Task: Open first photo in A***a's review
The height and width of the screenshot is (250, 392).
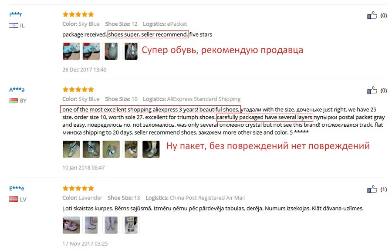Action: point(71,149)
